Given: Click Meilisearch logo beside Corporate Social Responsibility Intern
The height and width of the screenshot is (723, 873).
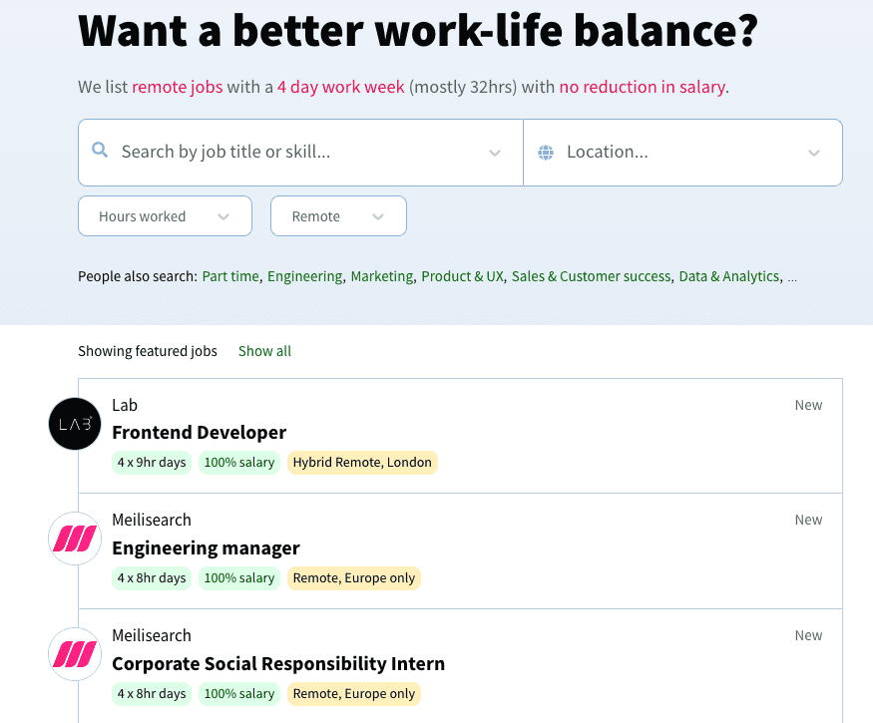Looking at the screenshot, I should (x=75, y=654).
